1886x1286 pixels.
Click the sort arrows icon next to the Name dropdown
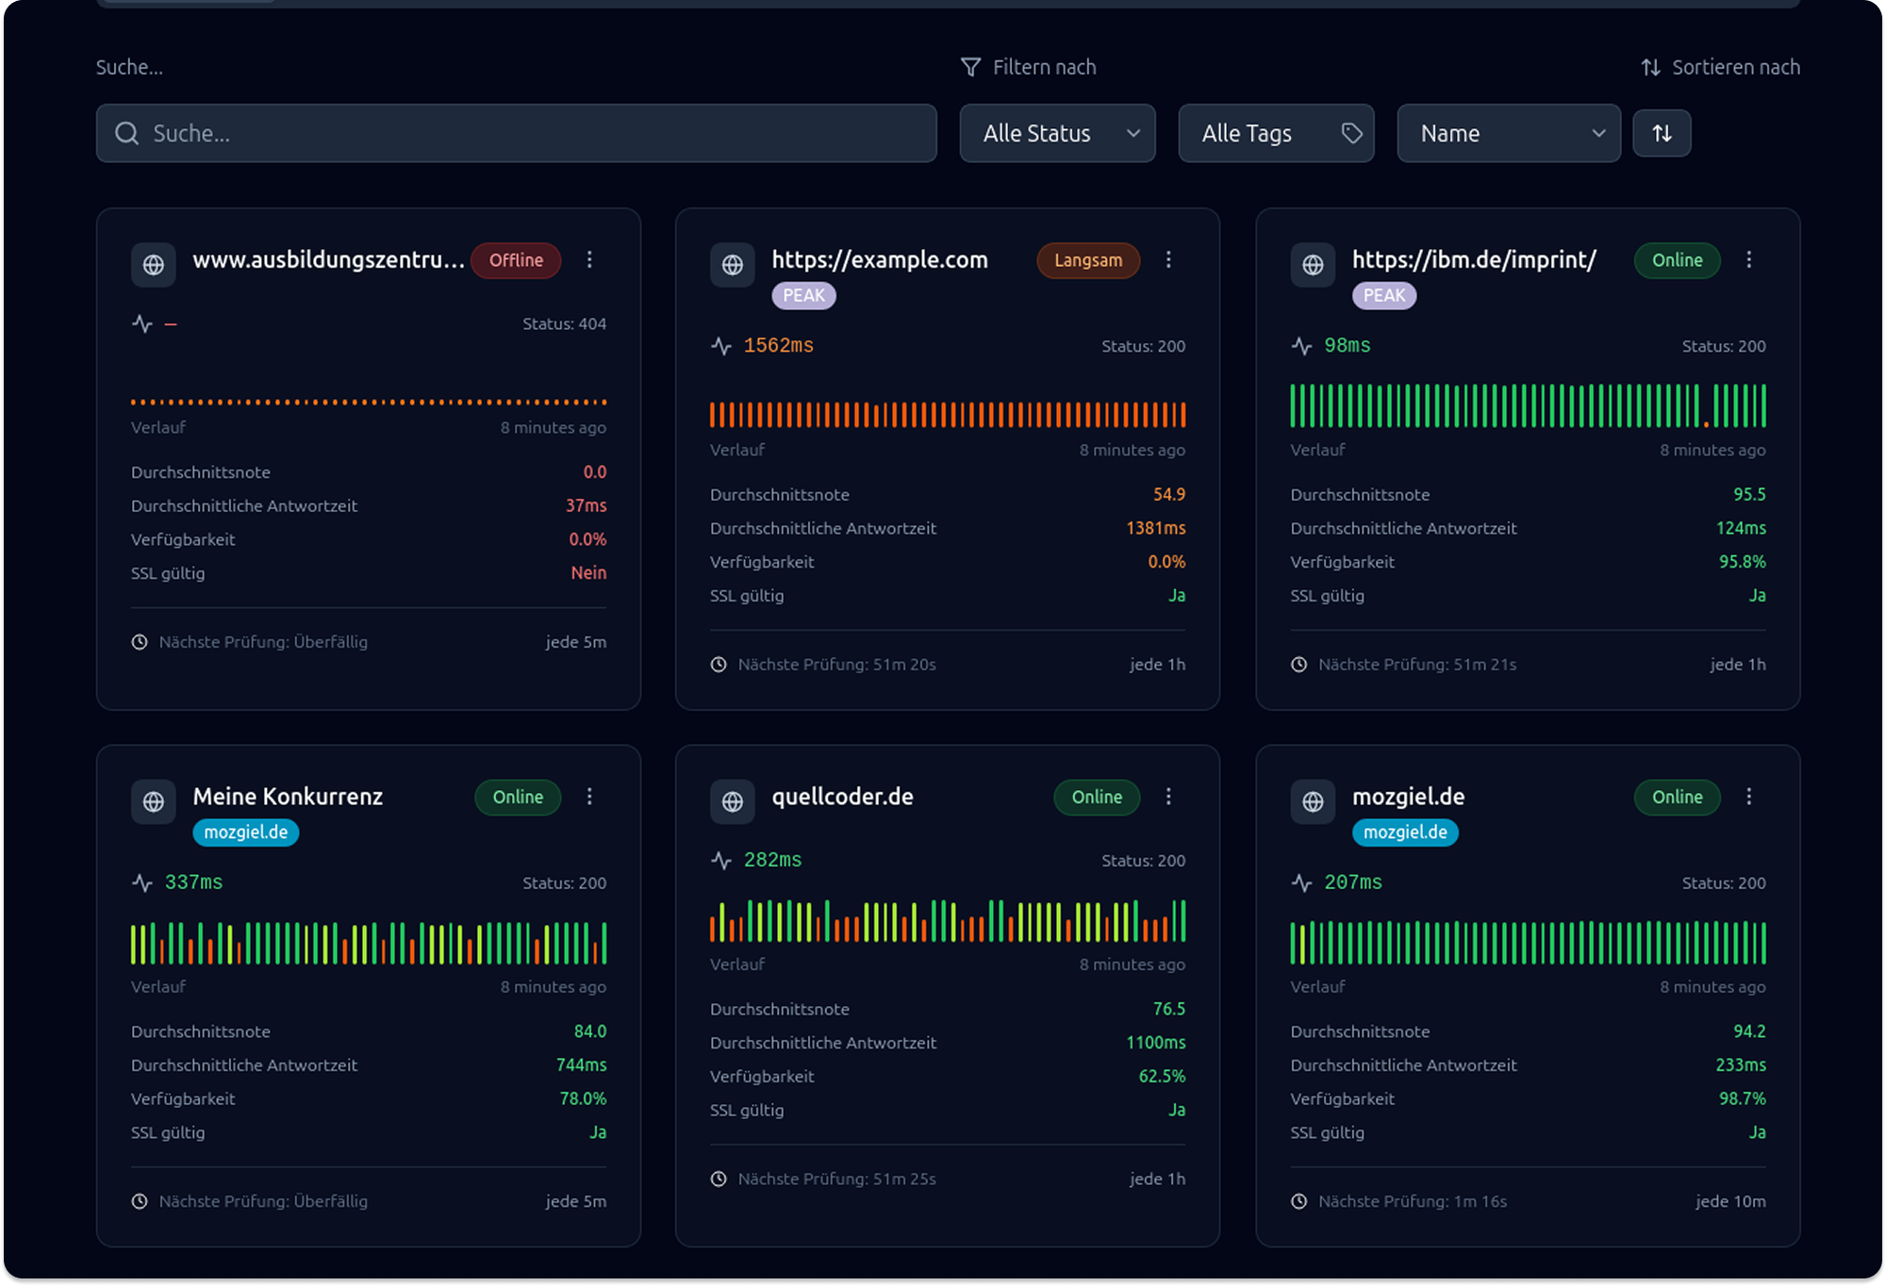1662,133
